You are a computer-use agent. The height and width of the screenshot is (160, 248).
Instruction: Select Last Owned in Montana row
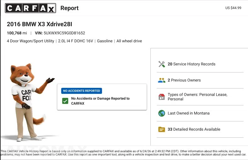(200, 113)
